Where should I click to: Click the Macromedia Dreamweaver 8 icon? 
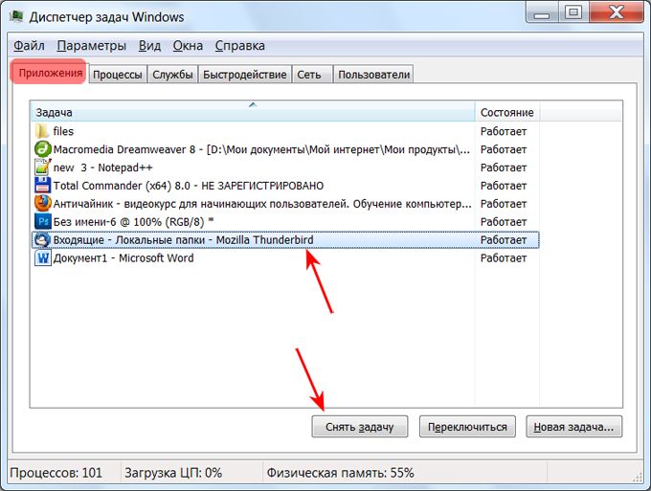tap(42, 149)
